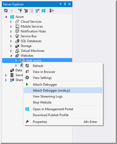Click the Websites globe icon
Viewport: 117px width, 144px height.
(x=17, y=56)
